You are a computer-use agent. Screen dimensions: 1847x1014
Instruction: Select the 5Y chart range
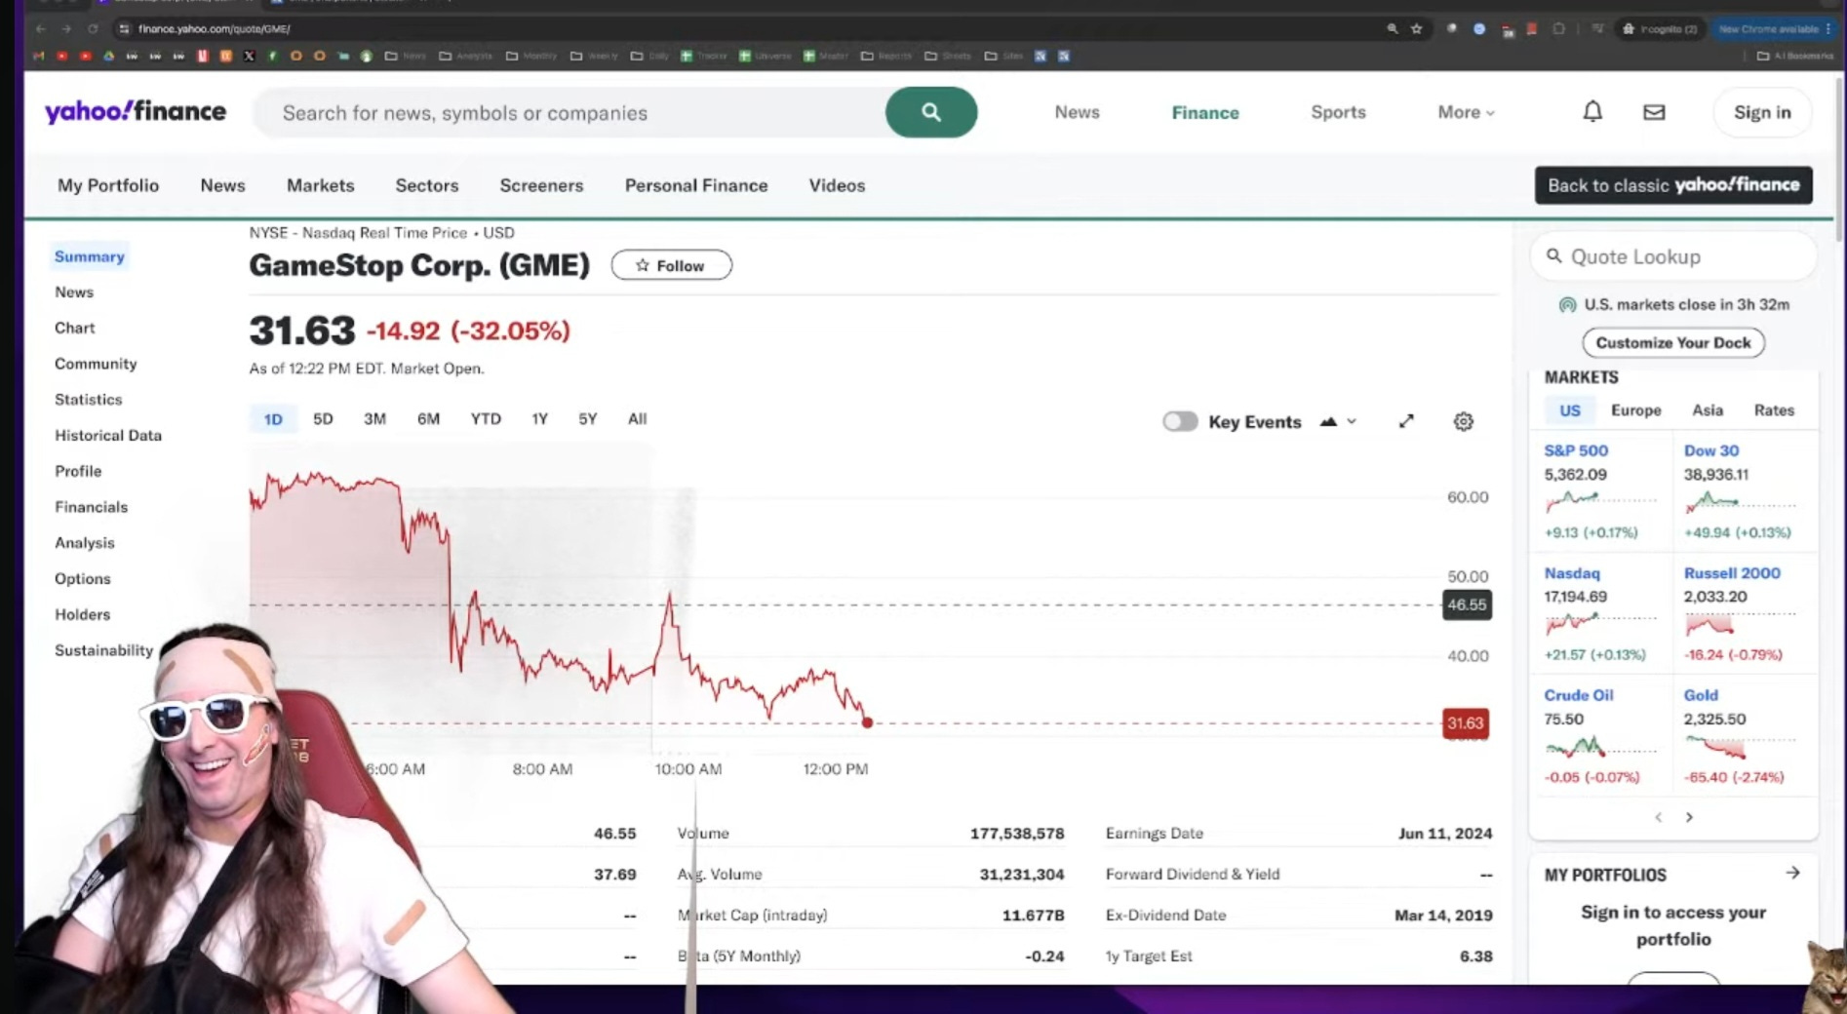[587, 418]
